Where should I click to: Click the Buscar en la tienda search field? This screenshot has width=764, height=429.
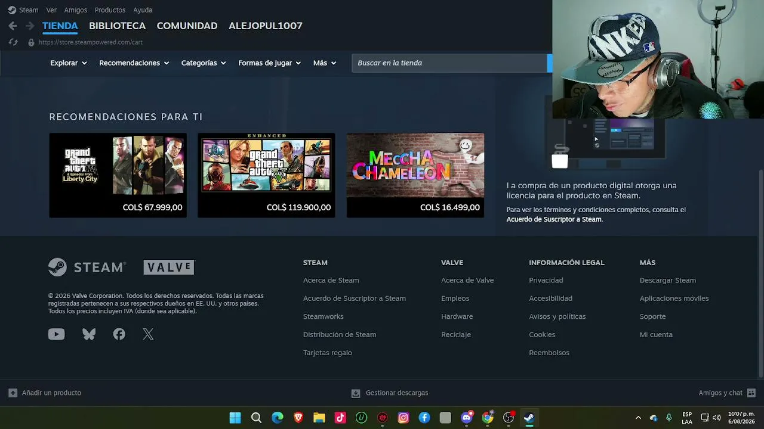tap(449, 63)
